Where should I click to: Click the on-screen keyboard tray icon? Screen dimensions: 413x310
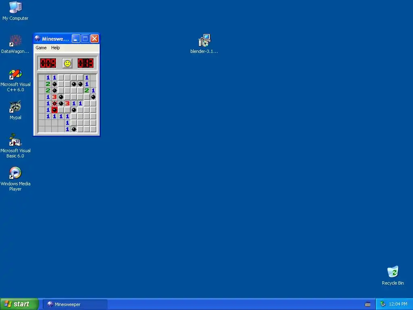(368, 304)
